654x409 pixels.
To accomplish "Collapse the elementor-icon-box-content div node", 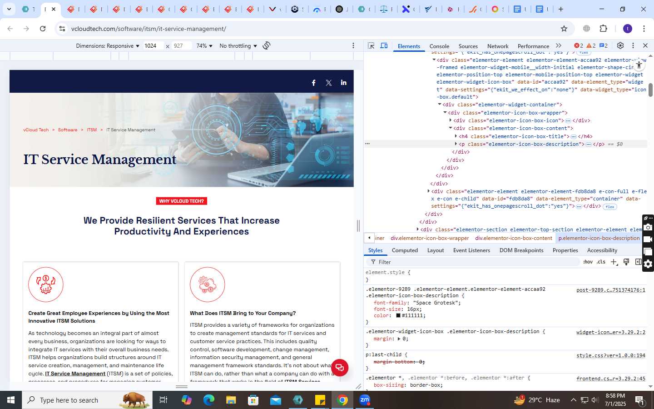I will pos(451,128).
